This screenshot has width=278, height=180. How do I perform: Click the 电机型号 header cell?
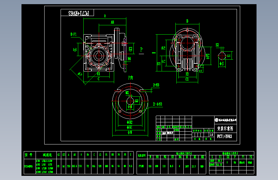(142, 155)
